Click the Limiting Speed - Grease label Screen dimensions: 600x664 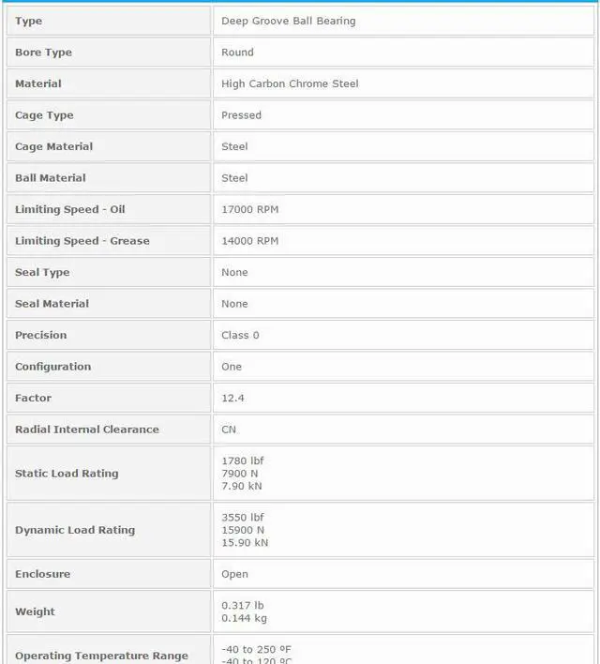(82, 241)
